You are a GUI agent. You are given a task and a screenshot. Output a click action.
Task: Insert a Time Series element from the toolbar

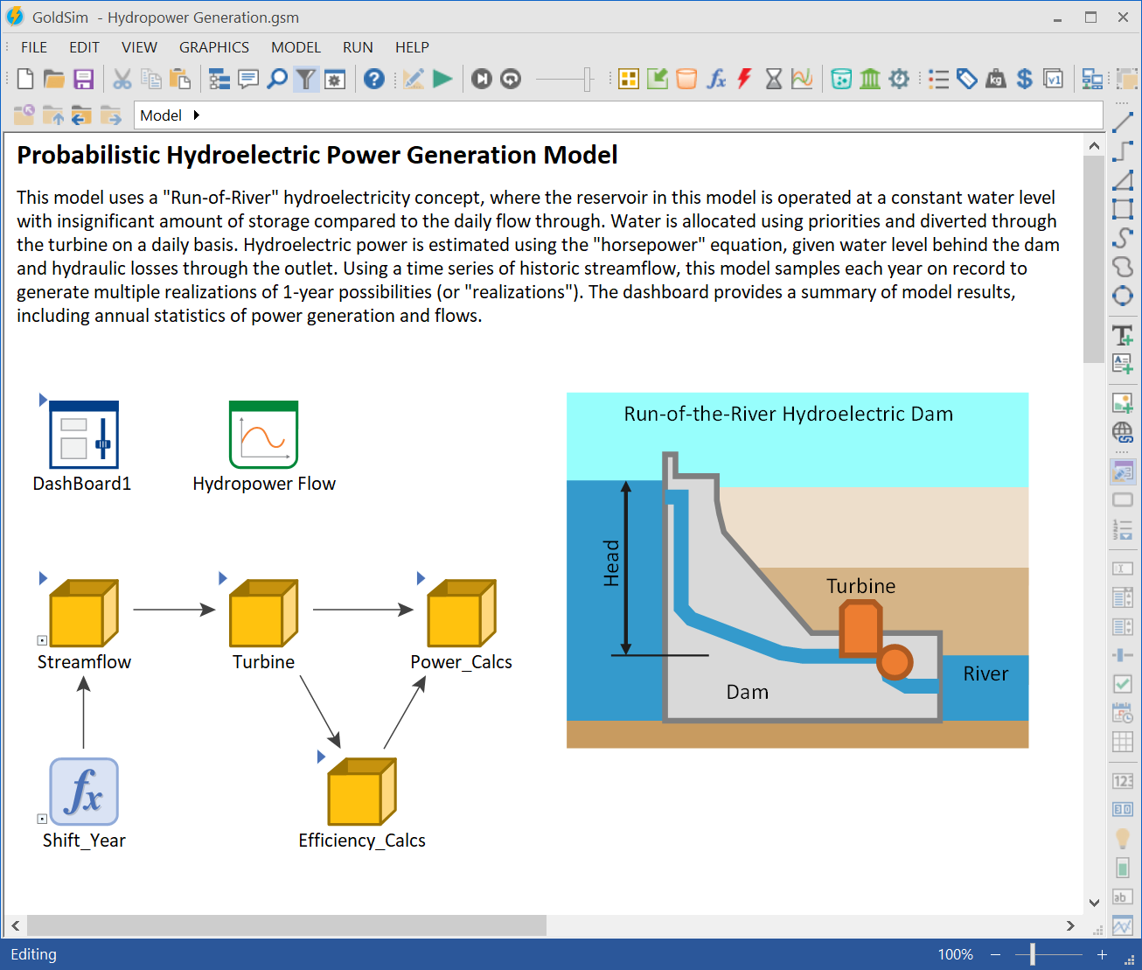pos(803,79)
